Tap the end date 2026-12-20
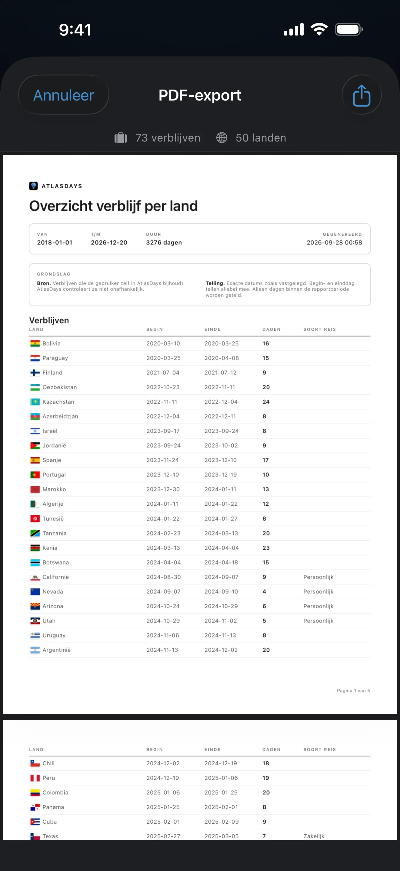 [x=109, y=242]
